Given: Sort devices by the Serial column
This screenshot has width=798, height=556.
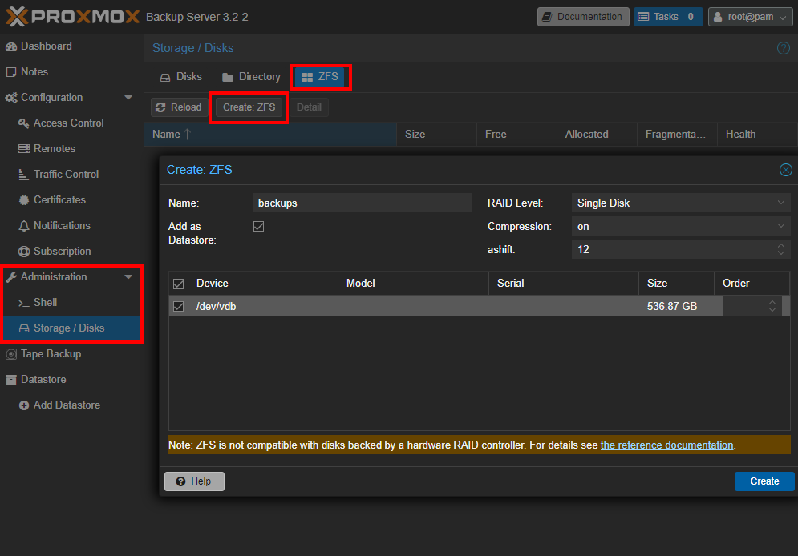Looking at the screenshot, I should click(x=563, y=284).
